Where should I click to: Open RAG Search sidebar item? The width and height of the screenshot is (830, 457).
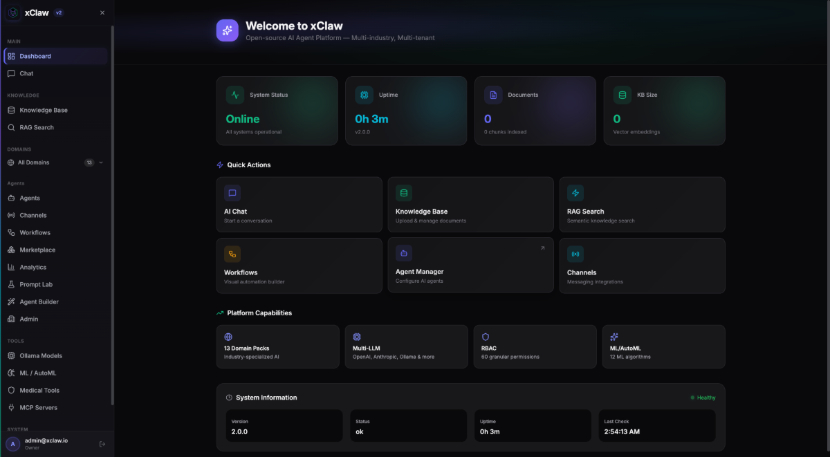point(55,127)
